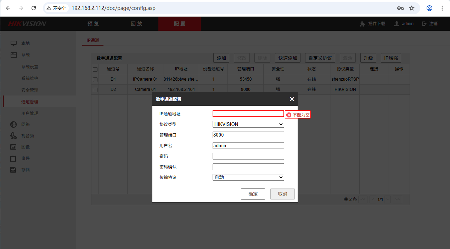
Task: Click the Storage floppy disk icon
Action: 13,169
